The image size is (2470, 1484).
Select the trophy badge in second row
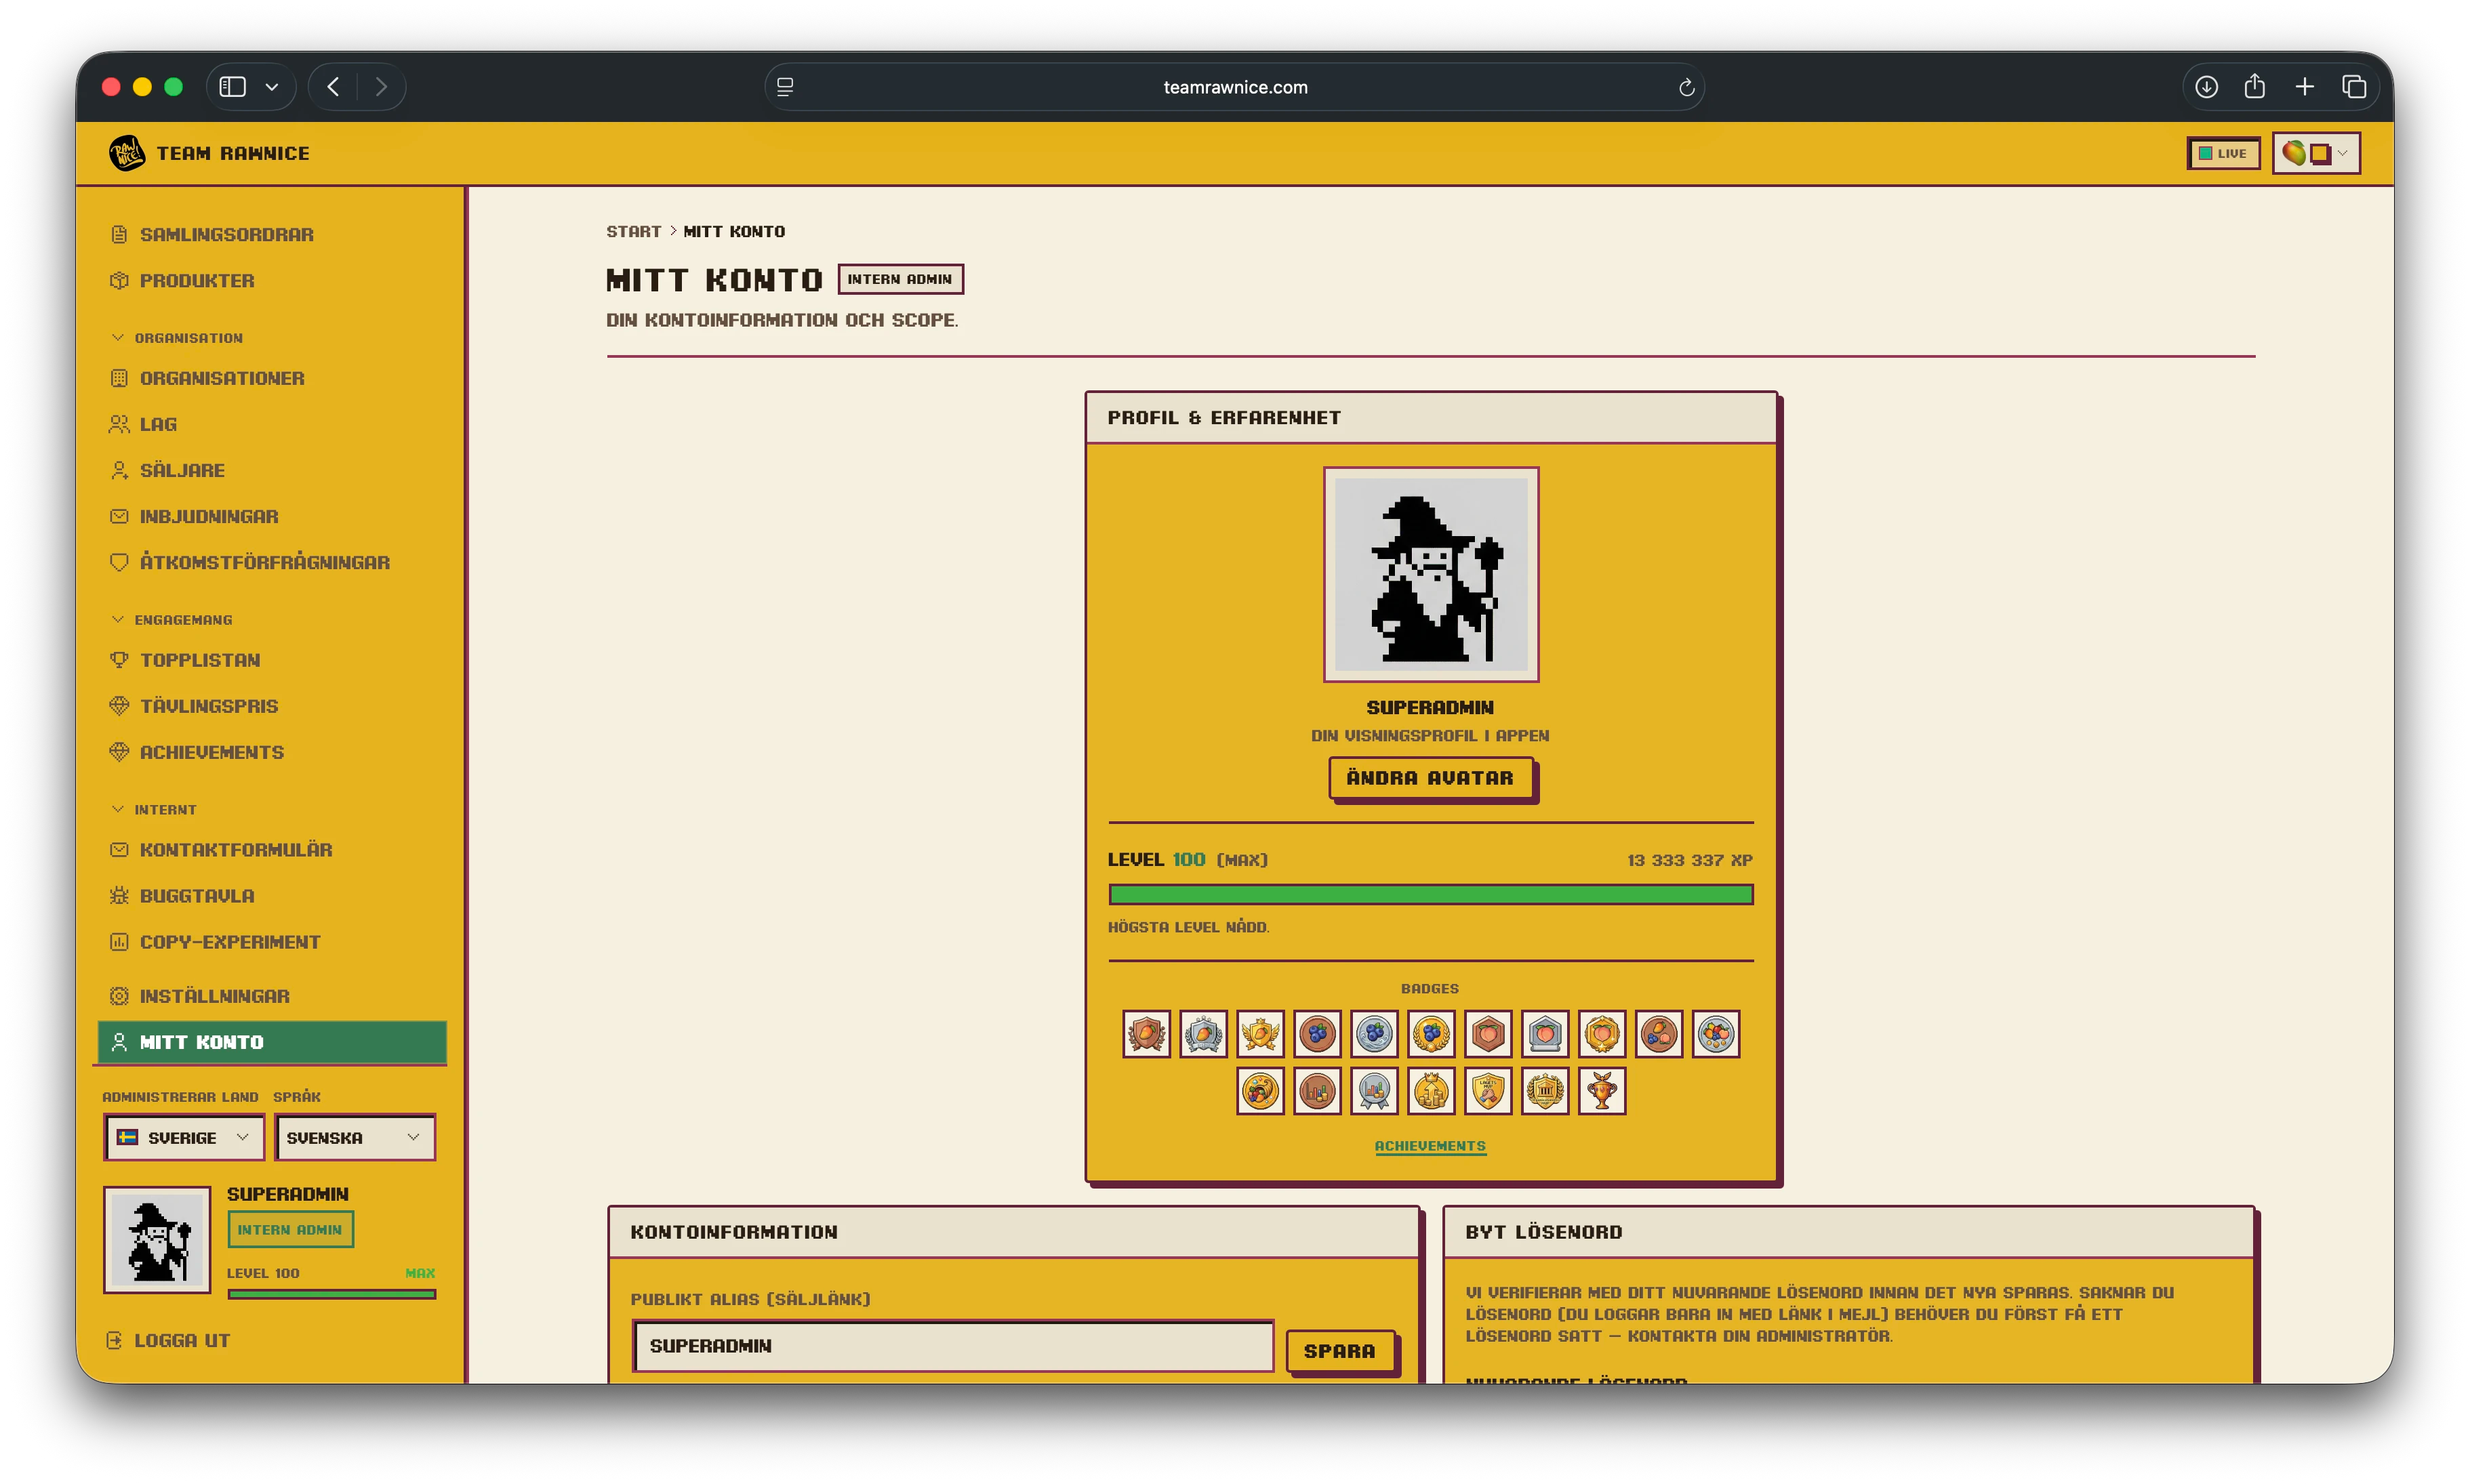tap(1602, 1090)
